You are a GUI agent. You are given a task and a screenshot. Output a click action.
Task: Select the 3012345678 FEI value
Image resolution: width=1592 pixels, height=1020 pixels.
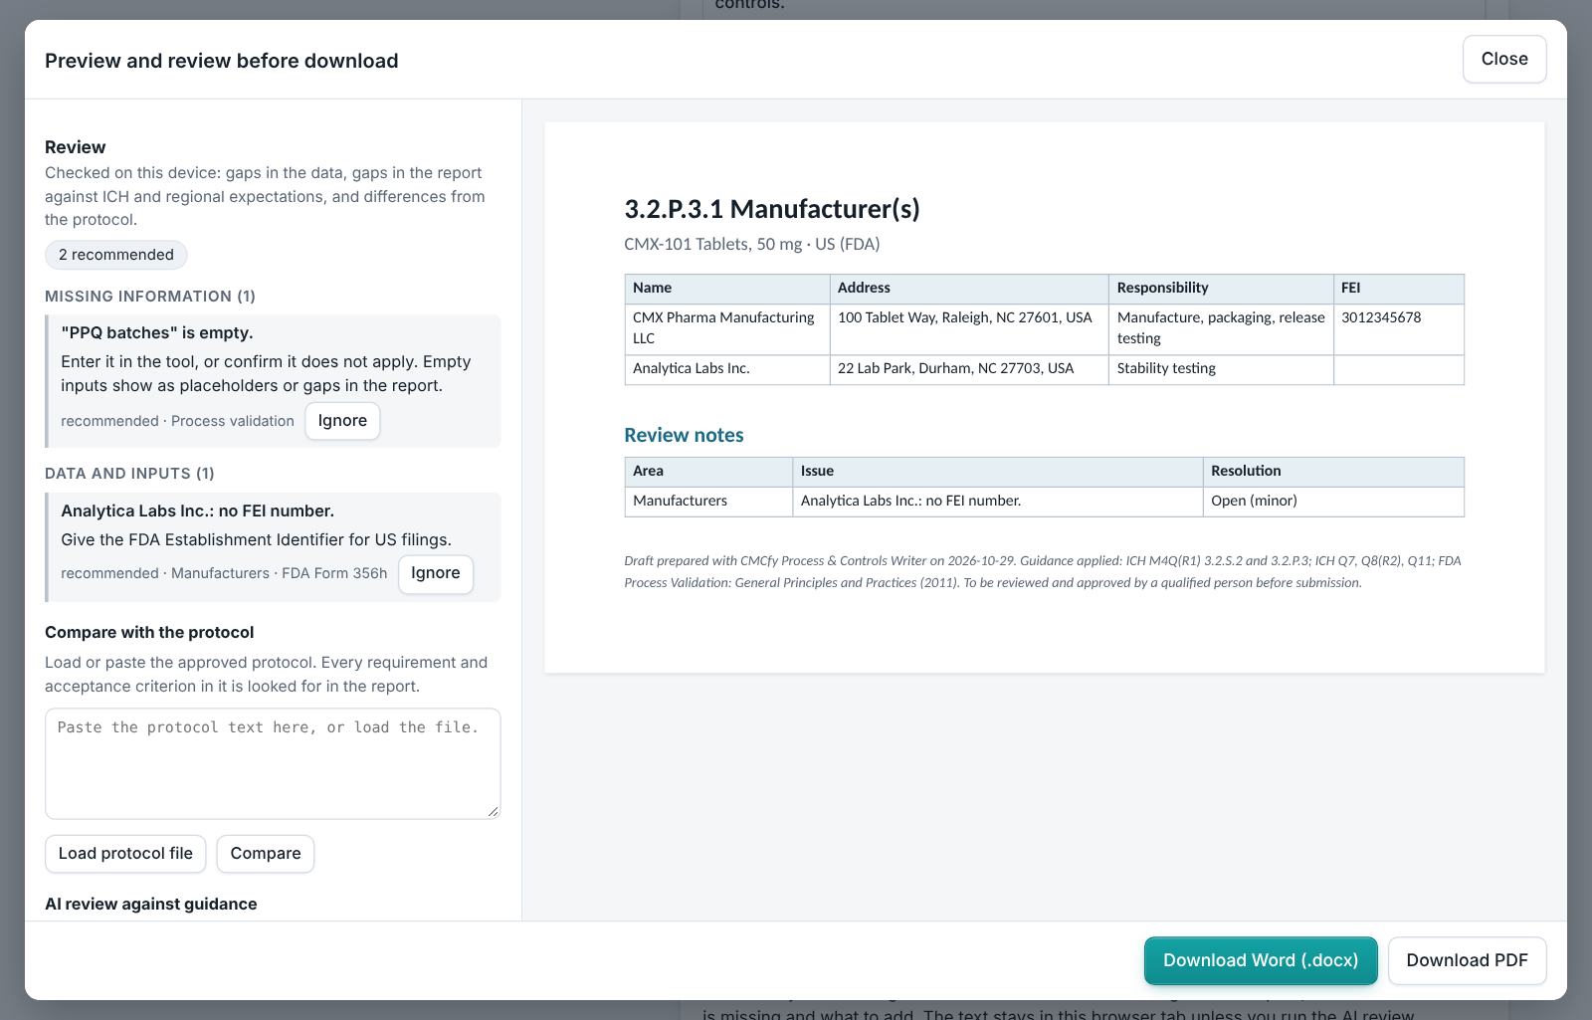point(1381,317)
